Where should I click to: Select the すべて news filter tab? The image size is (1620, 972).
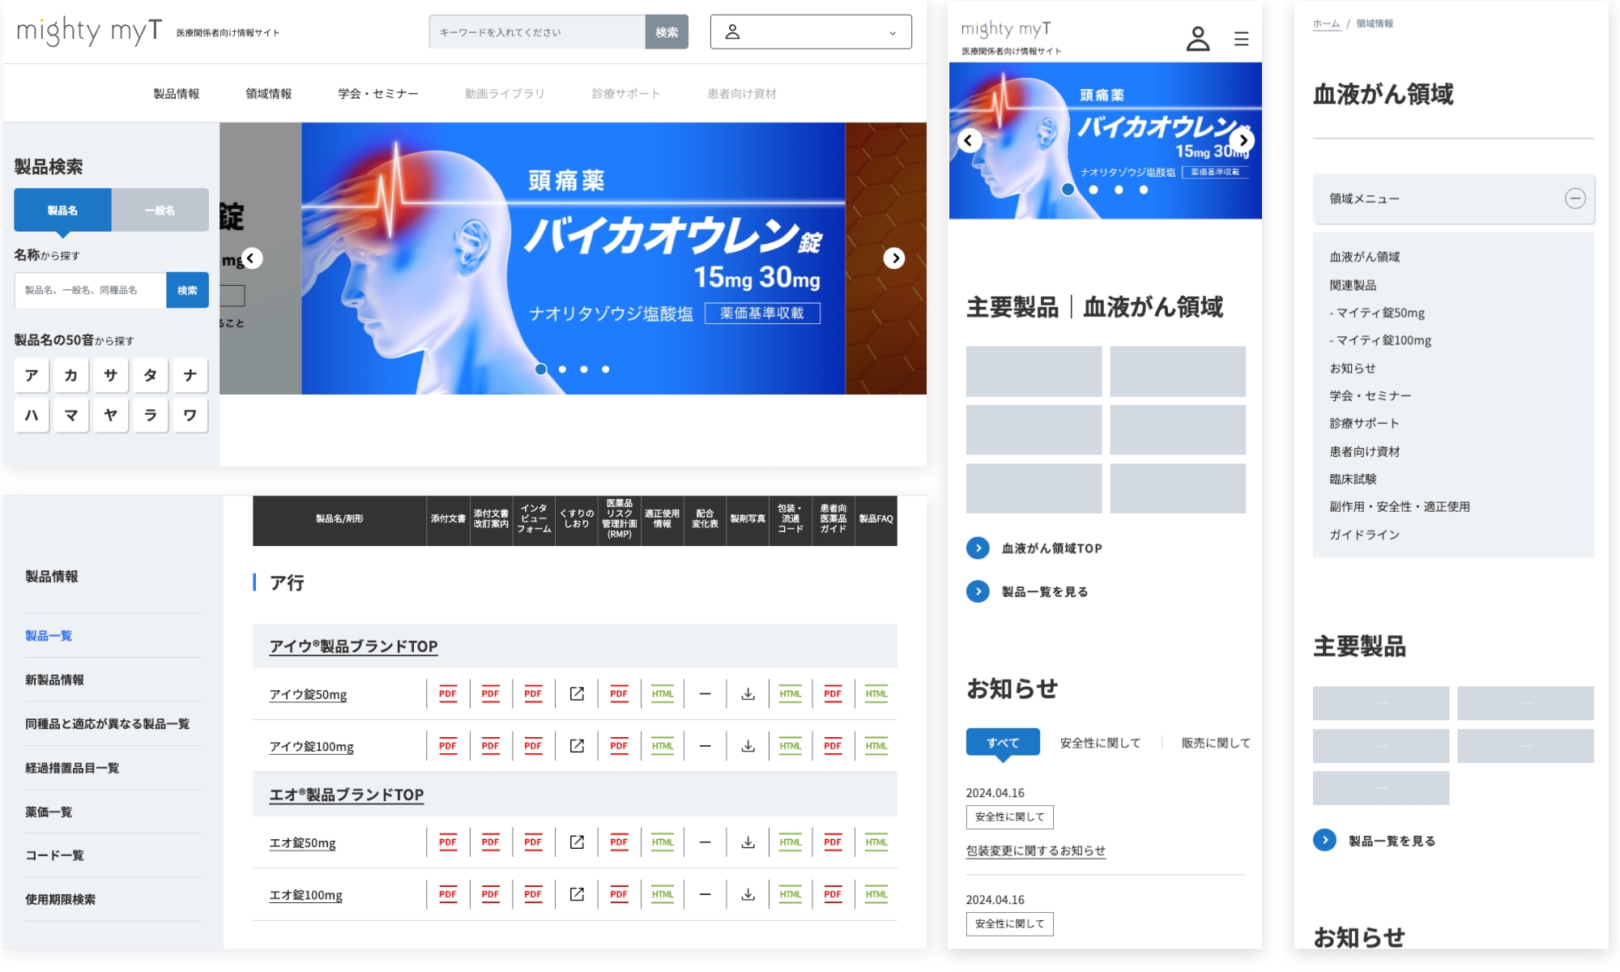[x=1003, y=743]
